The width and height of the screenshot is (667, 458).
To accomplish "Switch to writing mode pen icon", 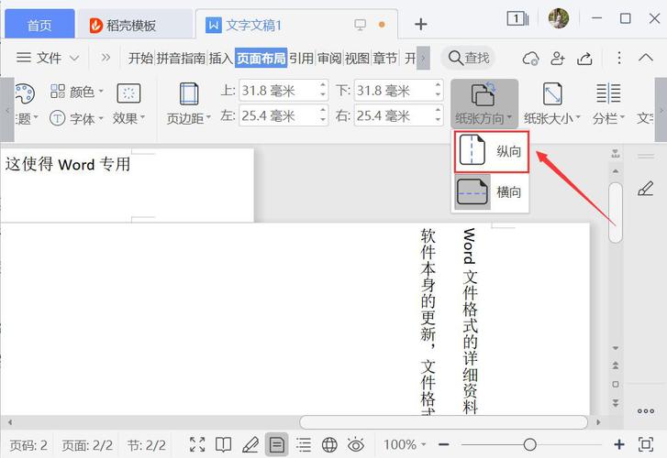I will [x=250, y=445].
